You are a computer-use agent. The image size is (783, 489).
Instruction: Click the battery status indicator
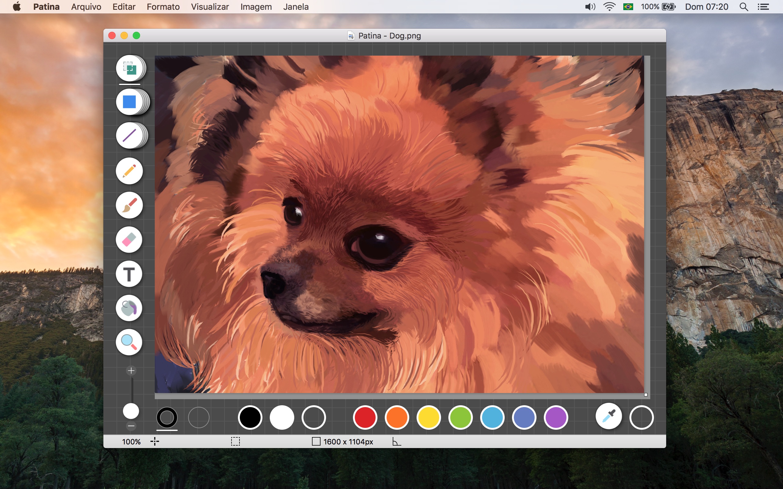(x=659, y=6)
